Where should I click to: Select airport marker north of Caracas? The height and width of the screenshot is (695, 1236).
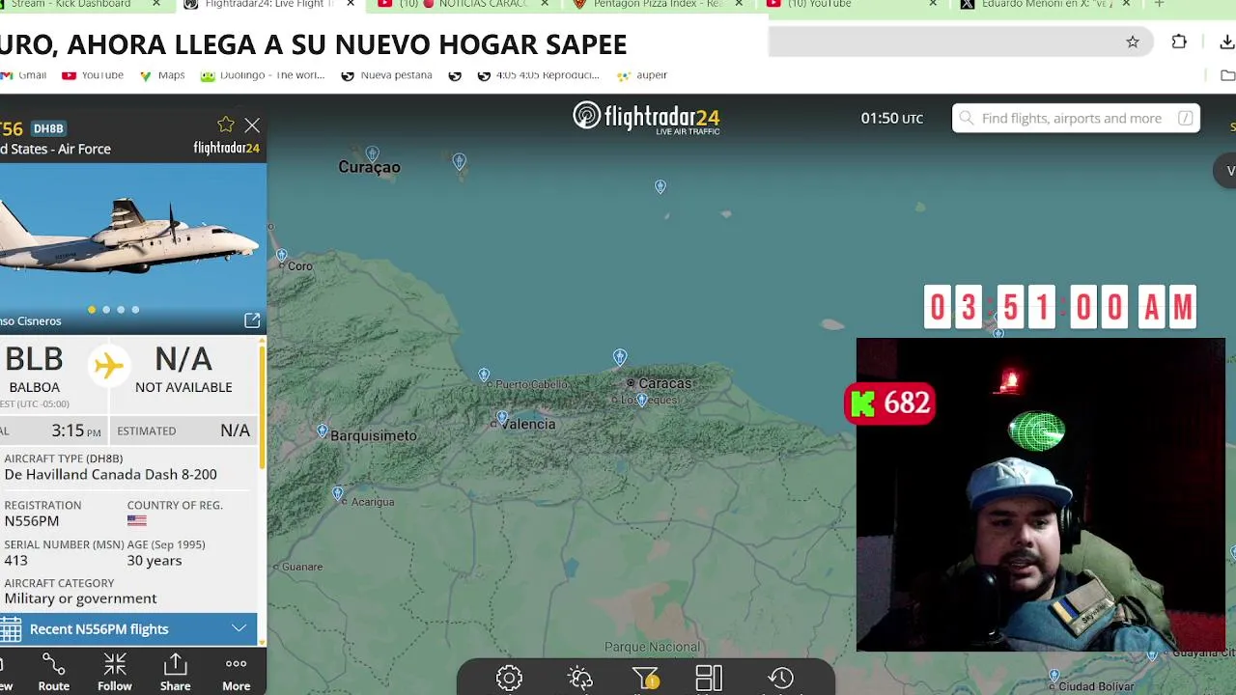coord(620,358)
